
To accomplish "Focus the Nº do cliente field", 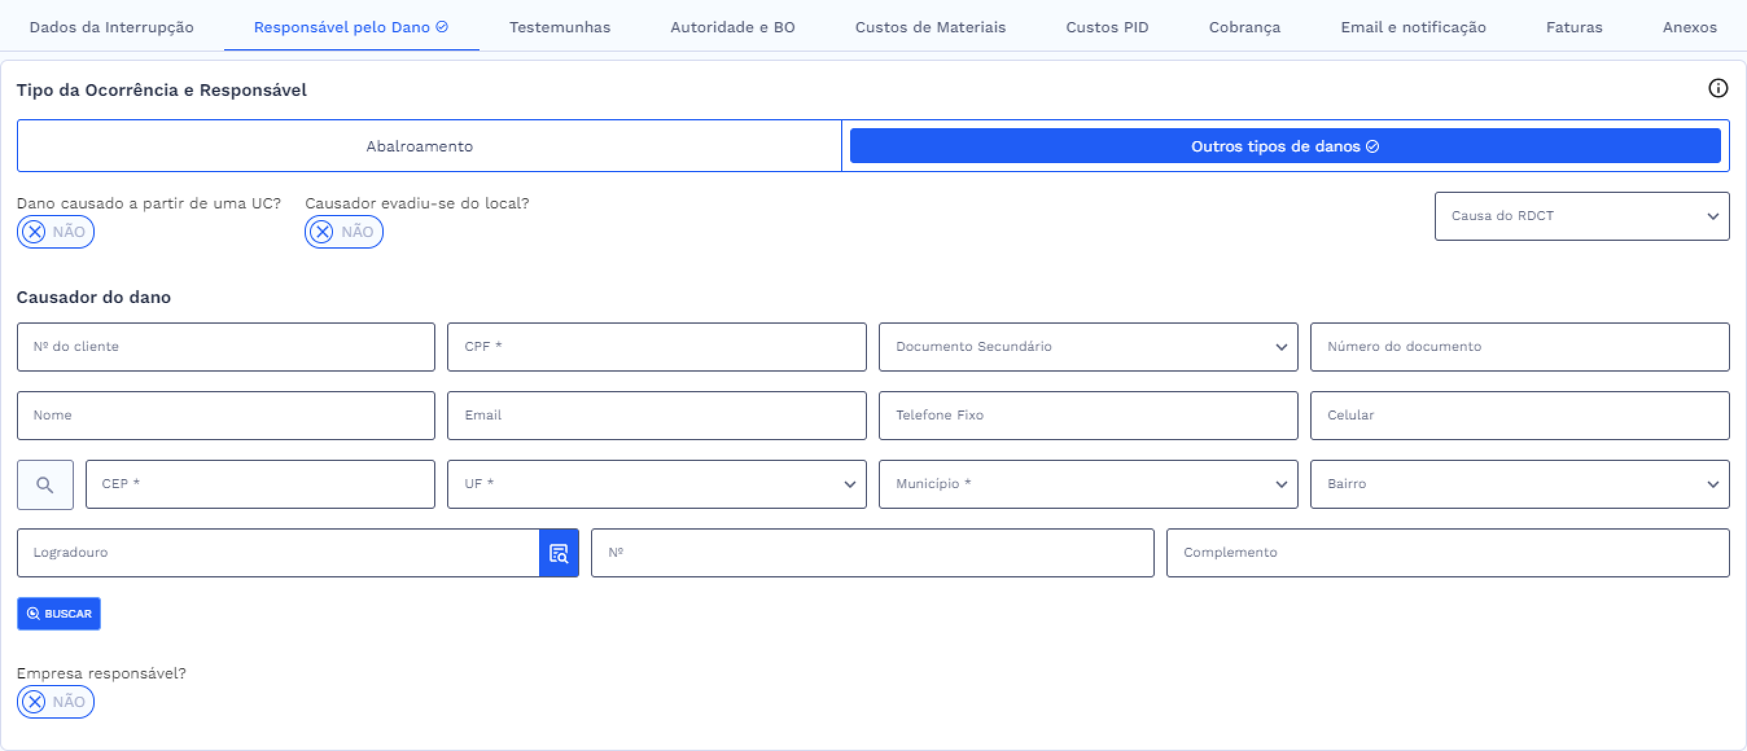I will (225, 347).
